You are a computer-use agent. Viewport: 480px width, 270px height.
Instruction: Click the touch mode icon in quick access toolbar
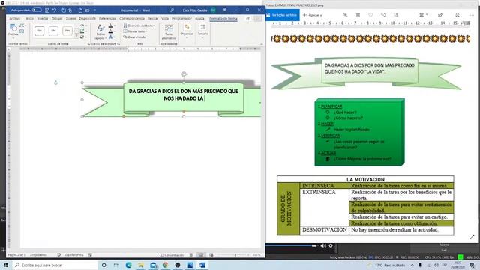(x=70, y=10)
